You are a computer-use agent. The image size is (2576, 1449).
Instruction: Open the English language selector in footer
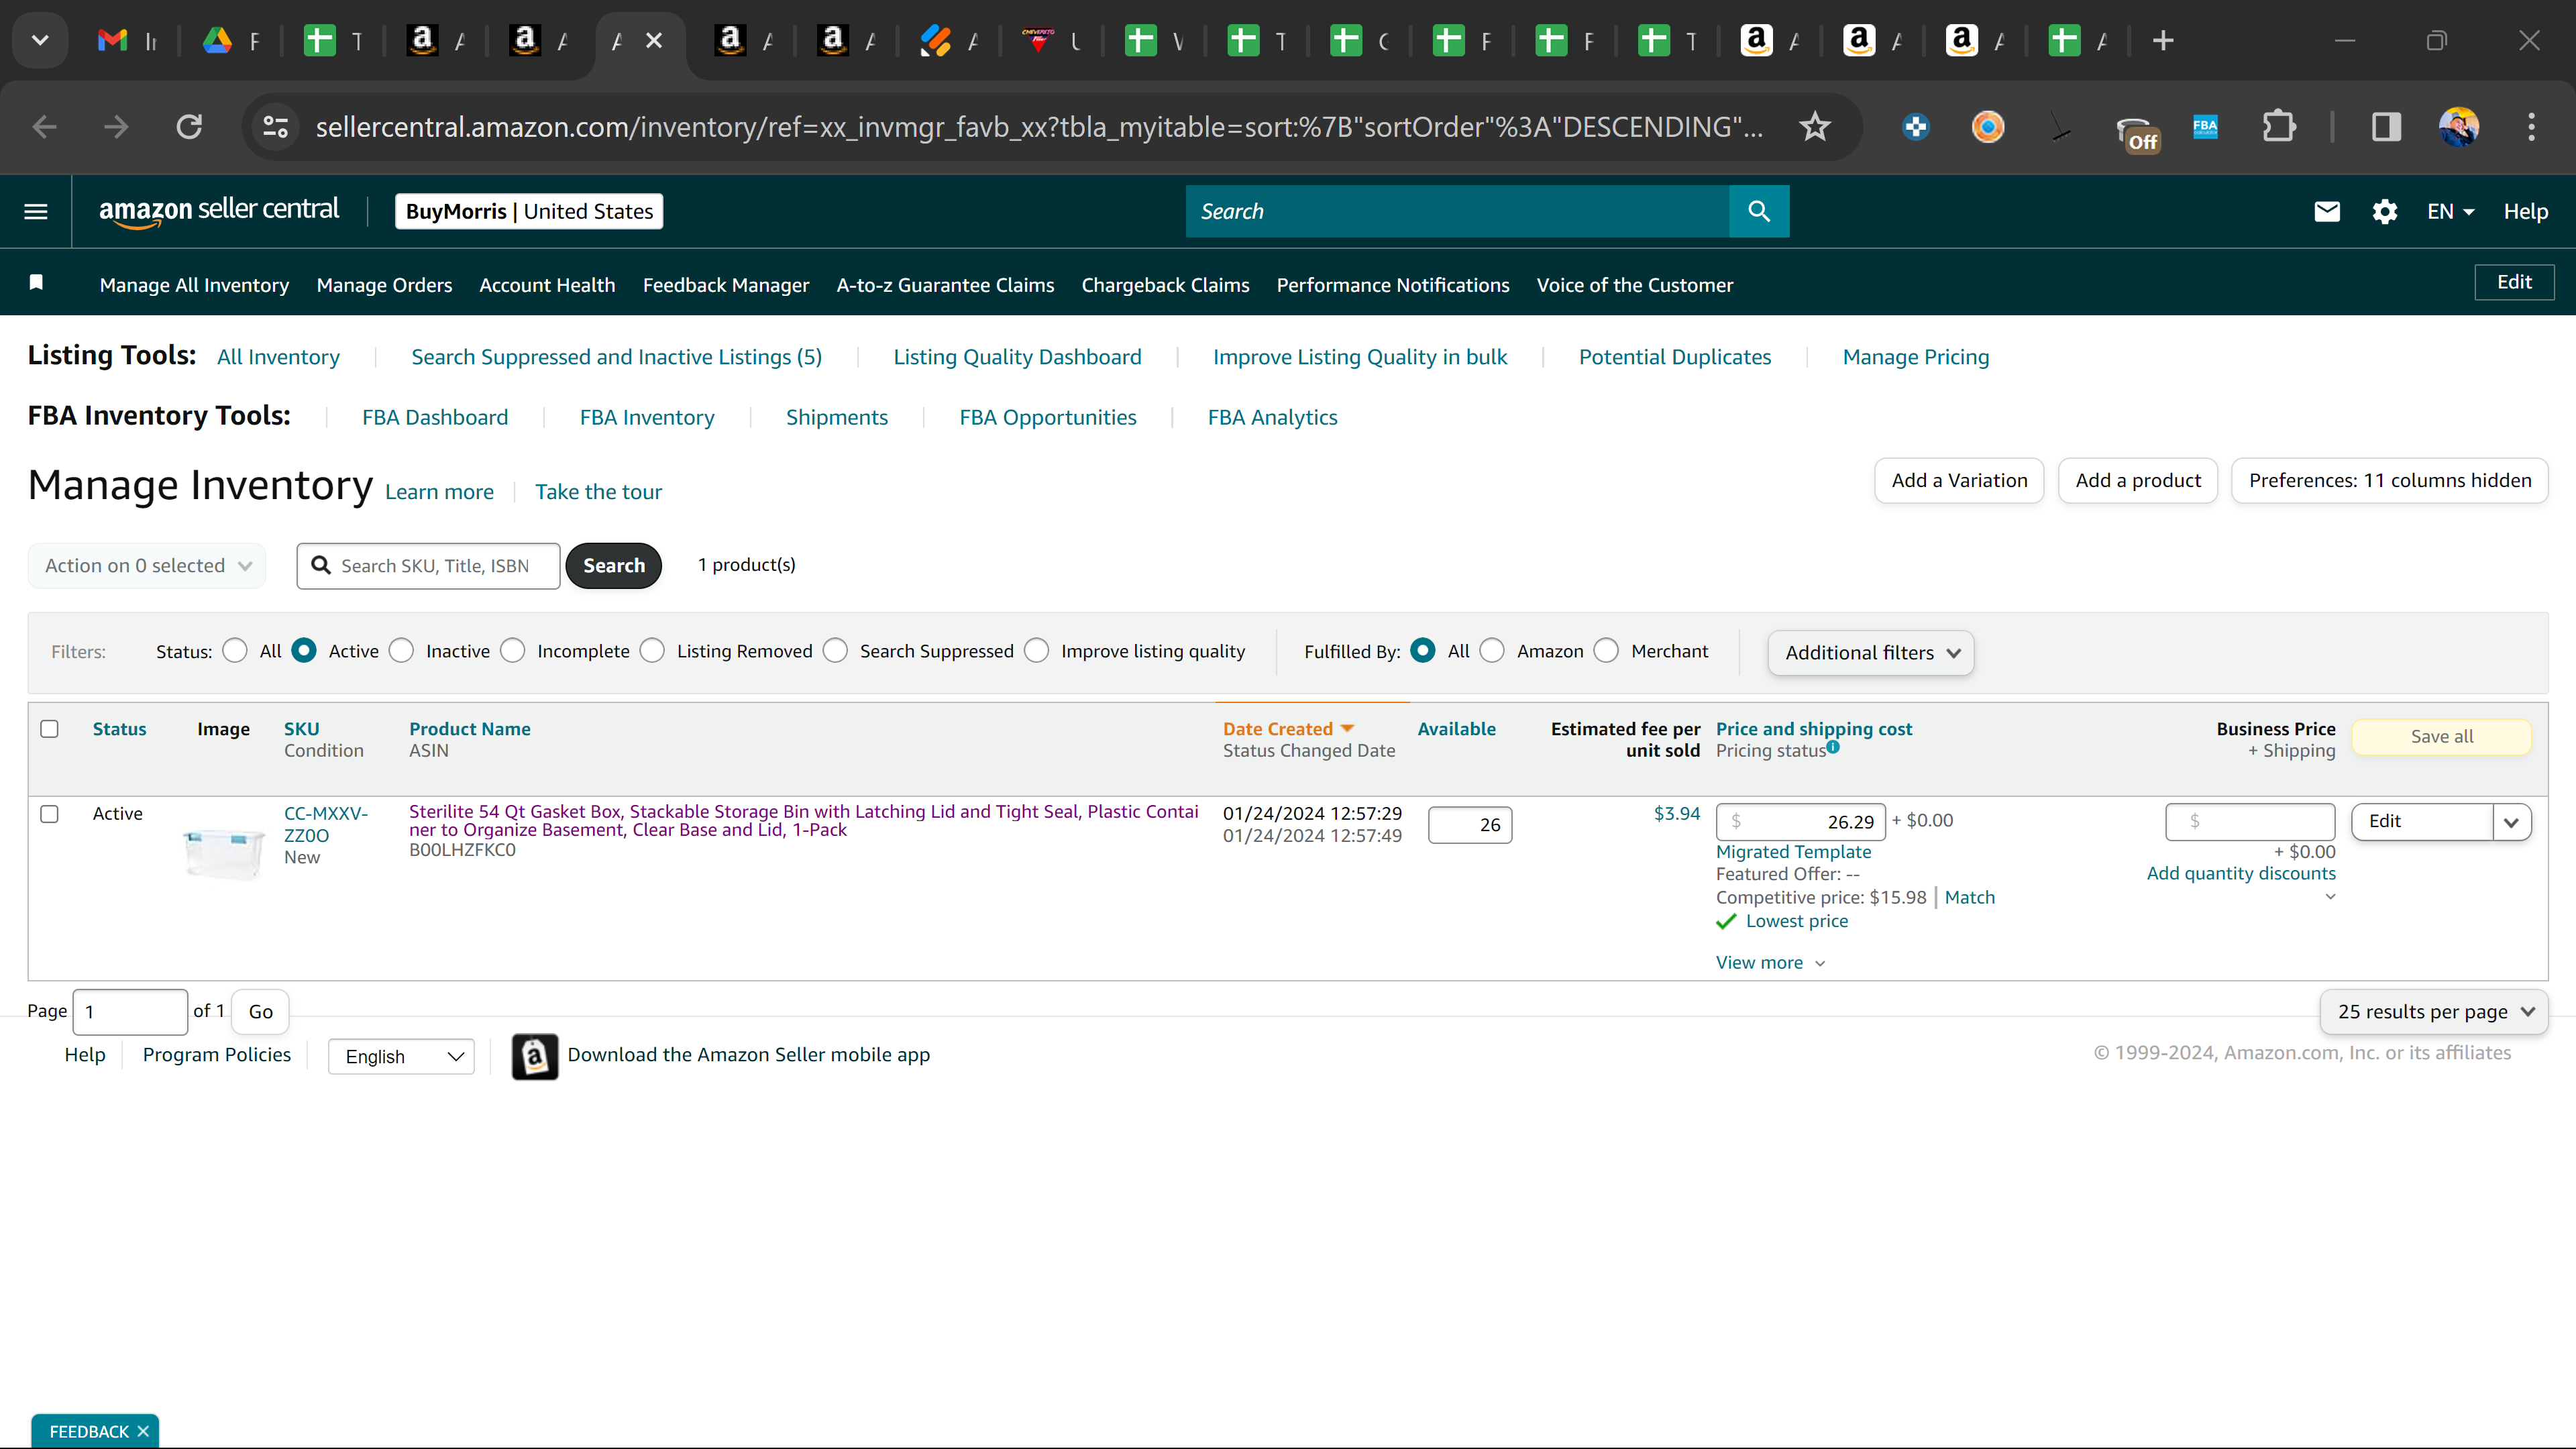pyautogui.click(x=401, y=1057)
